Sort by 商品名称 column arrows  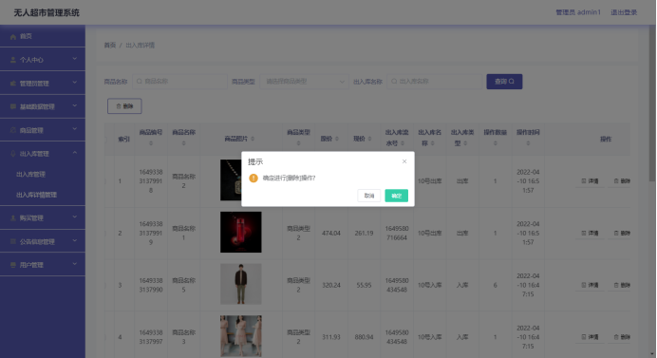pyautogui.click(x=183, y=143)
